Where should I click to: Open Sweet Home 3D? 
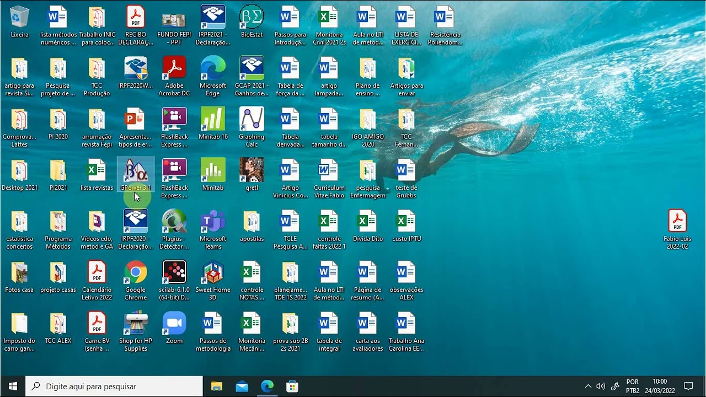(x=213, y=281)
